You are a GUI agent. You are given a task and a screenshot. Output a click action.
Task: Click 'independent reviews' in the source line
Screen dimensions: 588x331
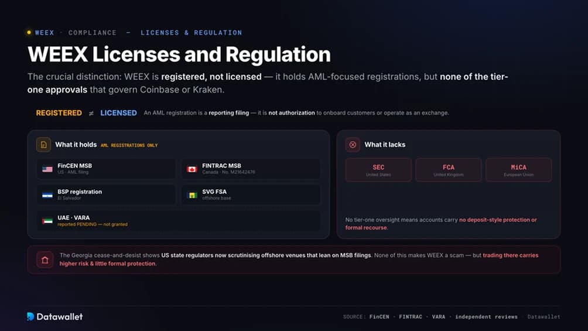coord(486,317)
